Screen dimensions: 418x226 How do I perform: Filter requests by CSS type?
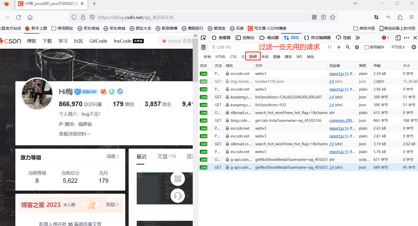tap(233, 56)
